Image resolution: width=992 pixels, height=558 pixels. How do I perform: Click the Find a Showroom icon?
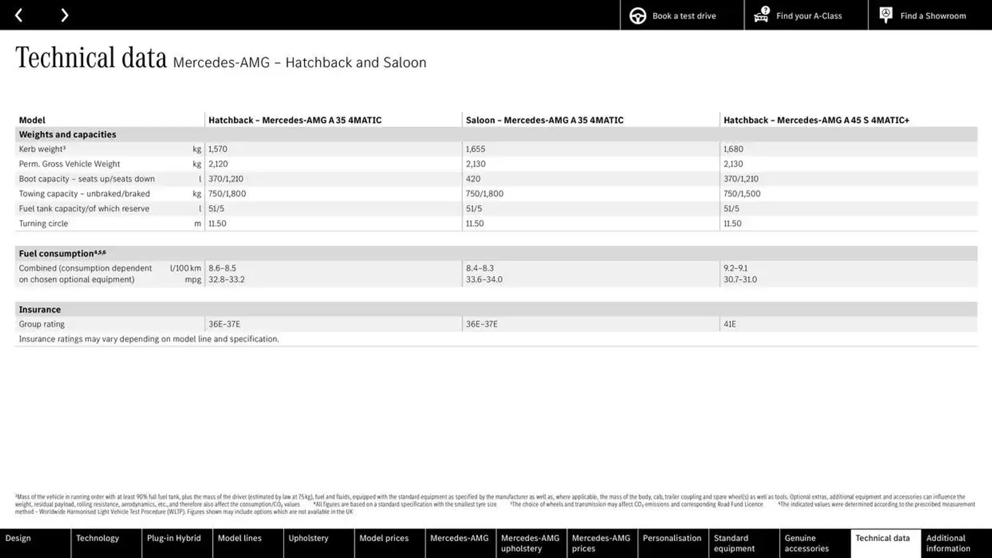tap(886, 15)
